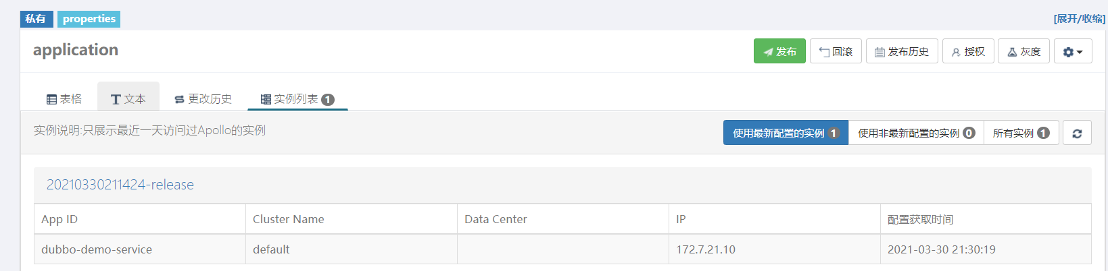This screenshot has width=1108, height=271.
Task: Open the 灰度 grayscale release
Action: (x=1023, y=51)
